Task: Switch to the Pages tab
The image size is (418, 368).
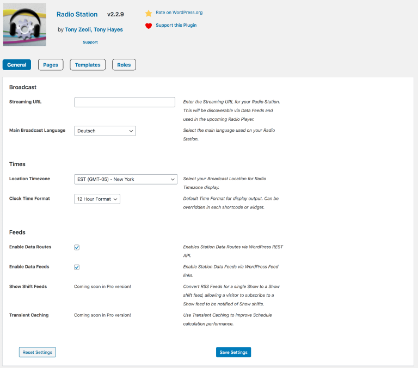Action: (x=51, y=65)
